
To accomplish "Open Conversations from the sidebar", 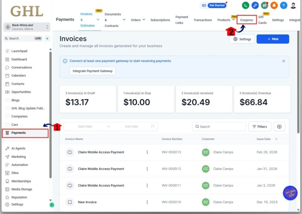I will [21, 67].
